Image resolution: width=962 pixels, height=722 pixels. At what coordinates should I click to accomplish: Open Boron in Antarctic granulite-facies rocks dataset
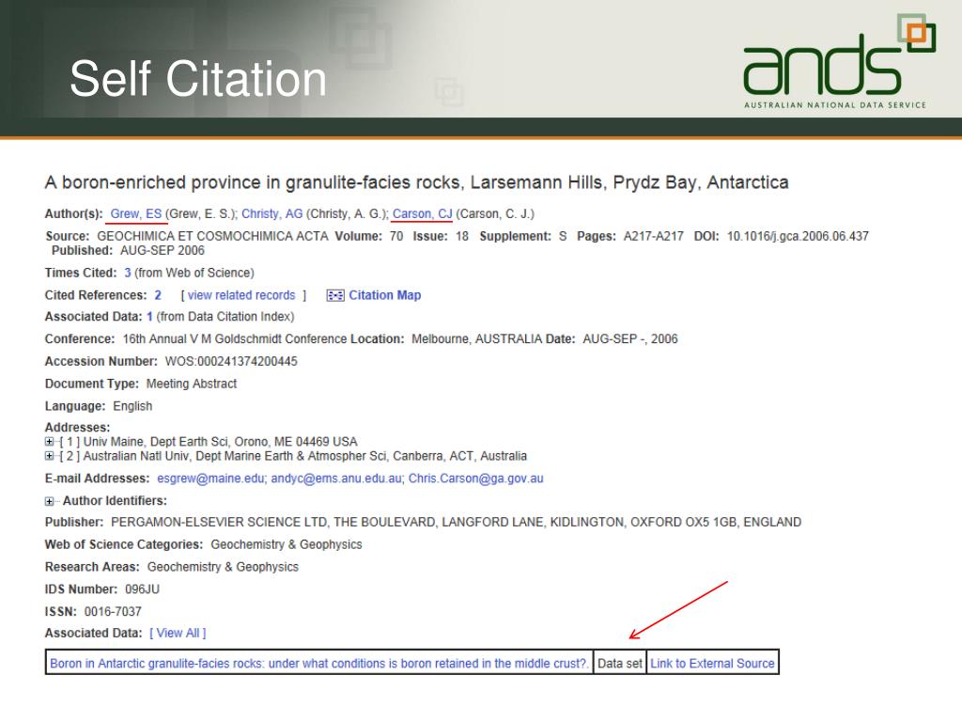[x=319, y=663]
